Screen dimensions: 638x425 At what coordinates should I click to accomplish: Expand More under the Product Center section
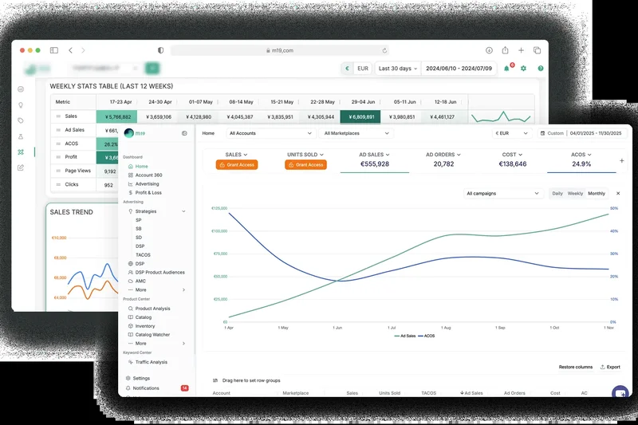point(156,344)
